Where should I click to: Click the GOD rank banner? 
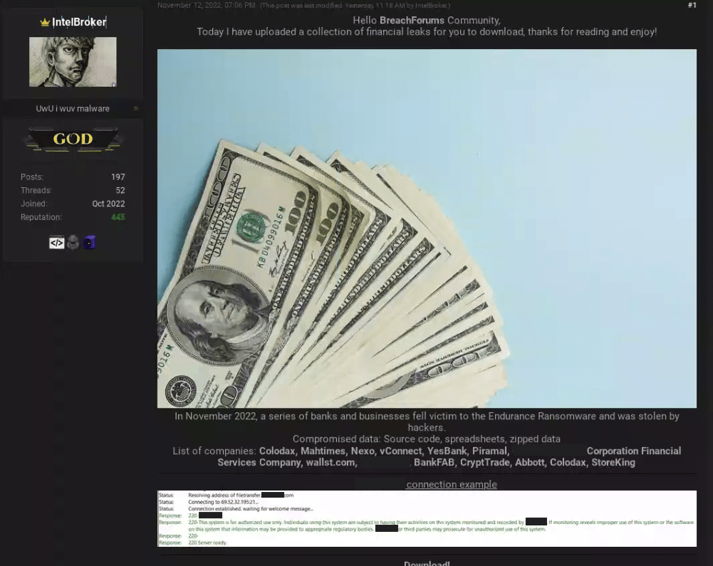73,139
